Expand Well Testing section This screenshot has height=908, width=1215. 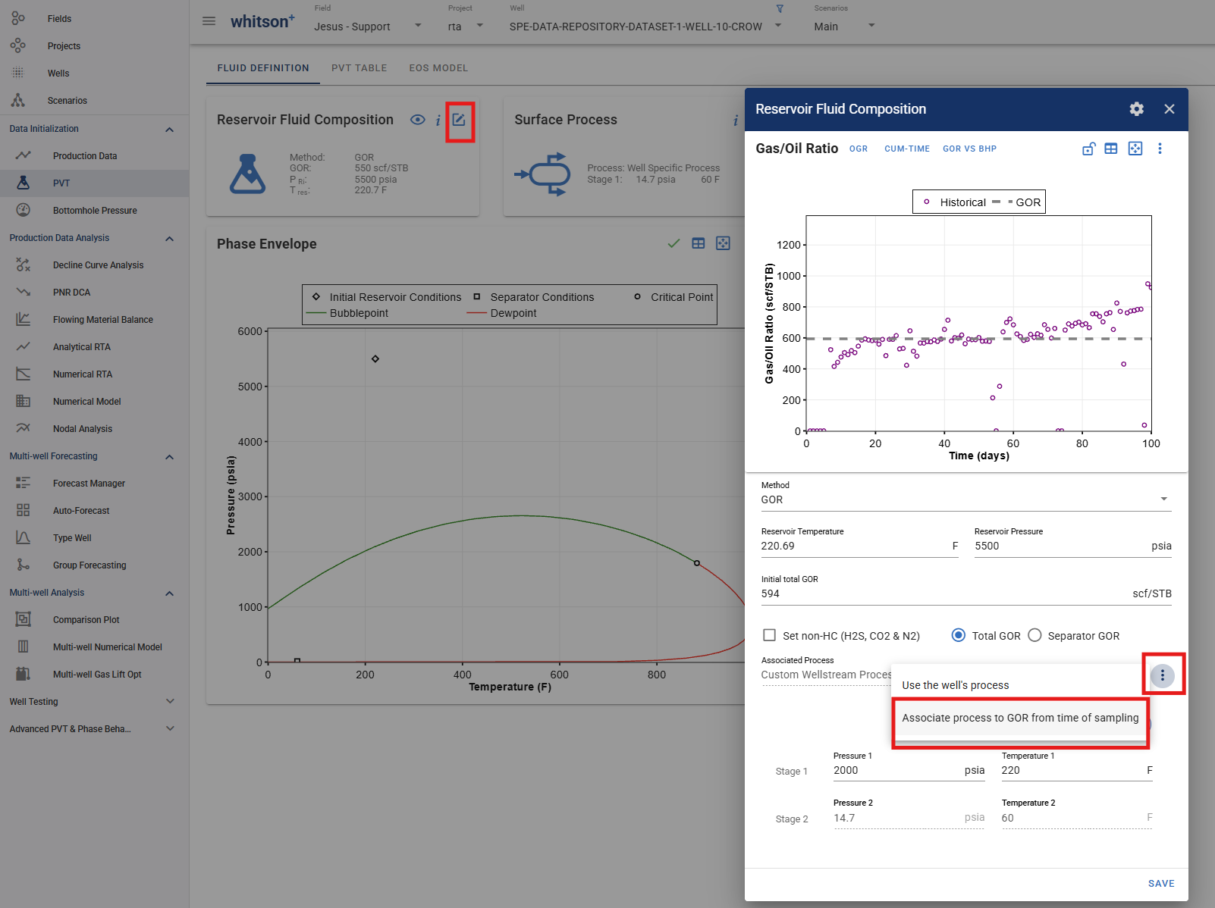(x=169, y=702)
